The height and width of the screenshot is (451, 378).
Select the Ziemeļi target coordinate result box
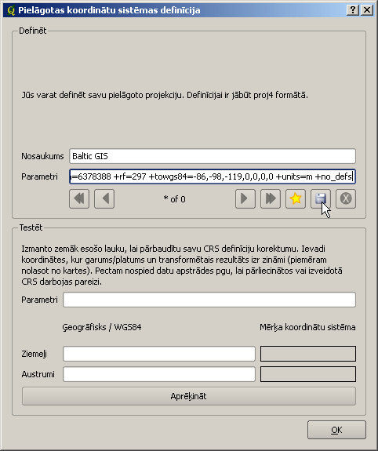(308, 354)
